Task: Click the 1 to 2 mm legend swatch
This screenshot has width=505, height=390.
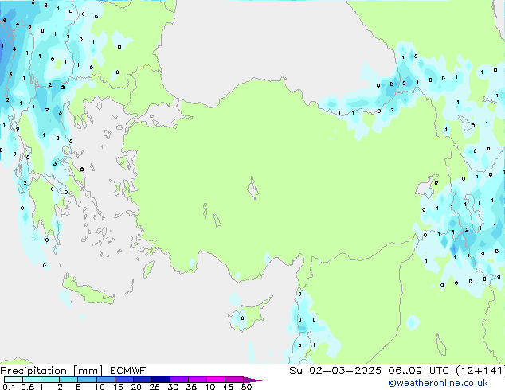Action: click(x=50, y=380)
